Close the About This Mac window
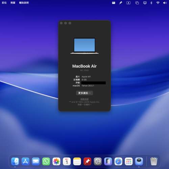This screenshot has height=169, width=169. (61, 23)
